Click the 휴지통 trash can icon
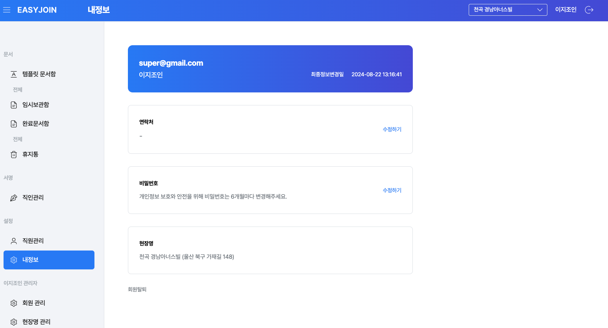Viewport: 608px width, 328px height. coord(14,155)
